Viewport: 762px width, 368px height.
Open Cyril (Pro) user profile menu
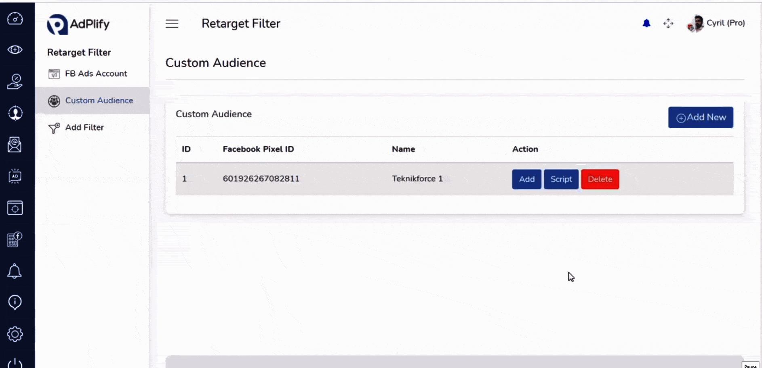[x=716, y=23]
